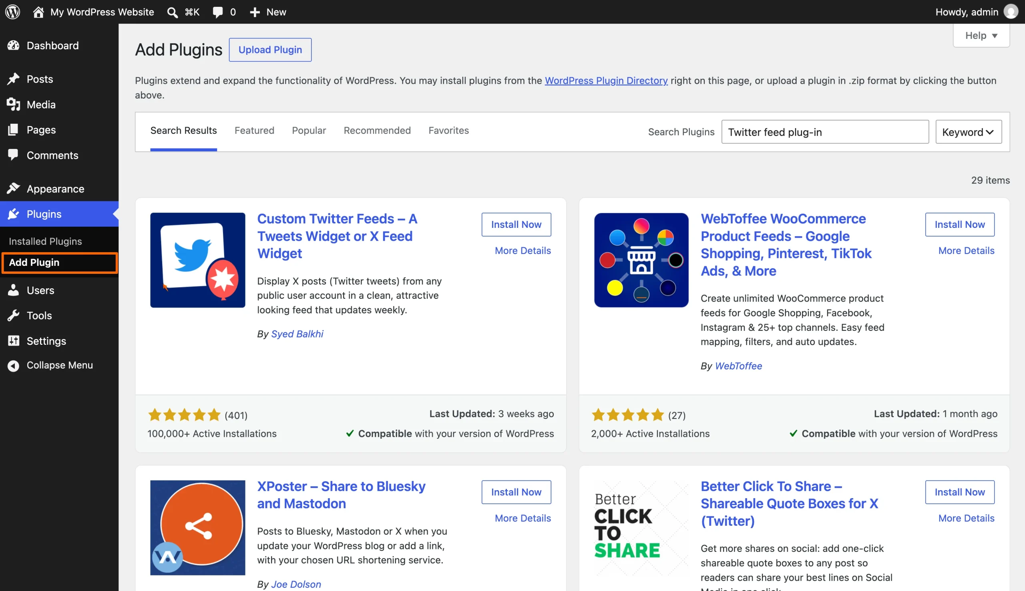Image resolution: width=1025 pixels, height=591 pixels.
Task: Go to Dashboard in sidebar
Action: (x=59, y=46)
